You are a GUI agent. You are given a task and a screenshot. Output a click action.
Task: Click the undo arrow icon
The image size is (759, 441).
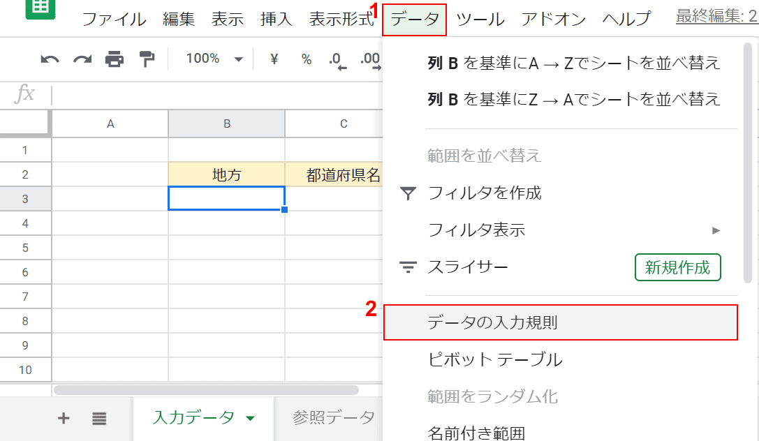[50, 59]
